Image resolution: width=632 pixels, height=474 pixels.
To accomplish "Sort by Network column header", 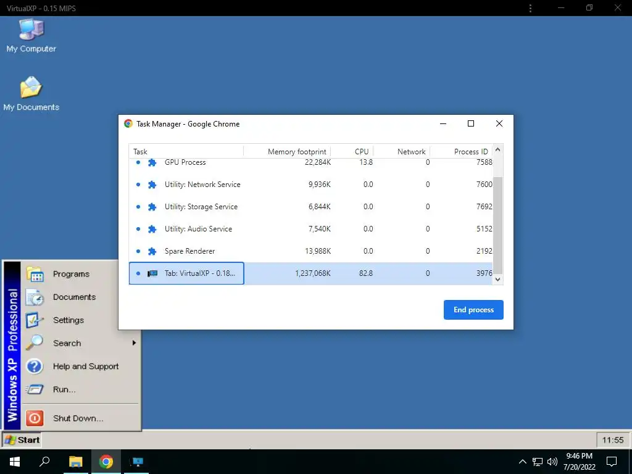I will click(401, 152).
